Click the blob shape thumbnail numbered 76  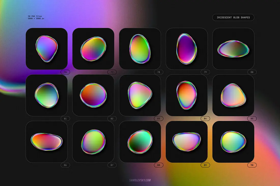[47, 48]
